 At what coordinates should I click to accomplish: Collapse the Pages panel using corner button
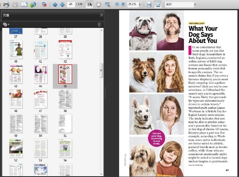(102, 15)
